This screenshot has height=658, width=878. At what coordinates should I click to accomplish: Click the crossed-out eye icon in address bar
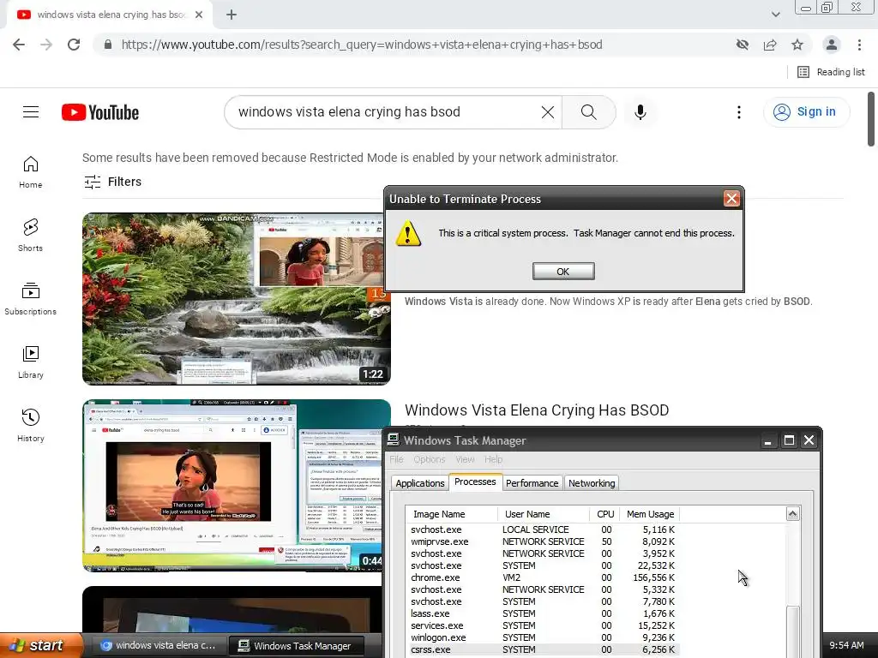(743, 45)
